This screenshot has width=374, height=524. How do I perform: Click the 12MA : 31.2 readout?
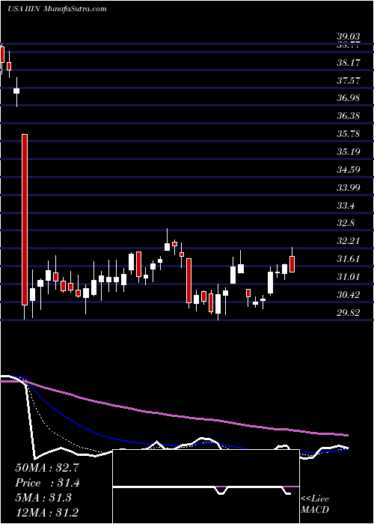(47, 513)
